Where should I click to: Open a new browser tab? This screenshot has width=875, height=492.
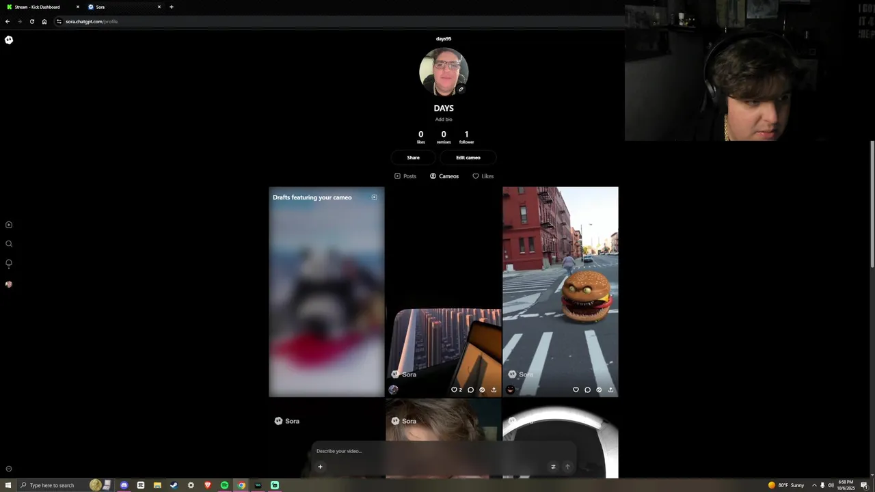[172, 7]
